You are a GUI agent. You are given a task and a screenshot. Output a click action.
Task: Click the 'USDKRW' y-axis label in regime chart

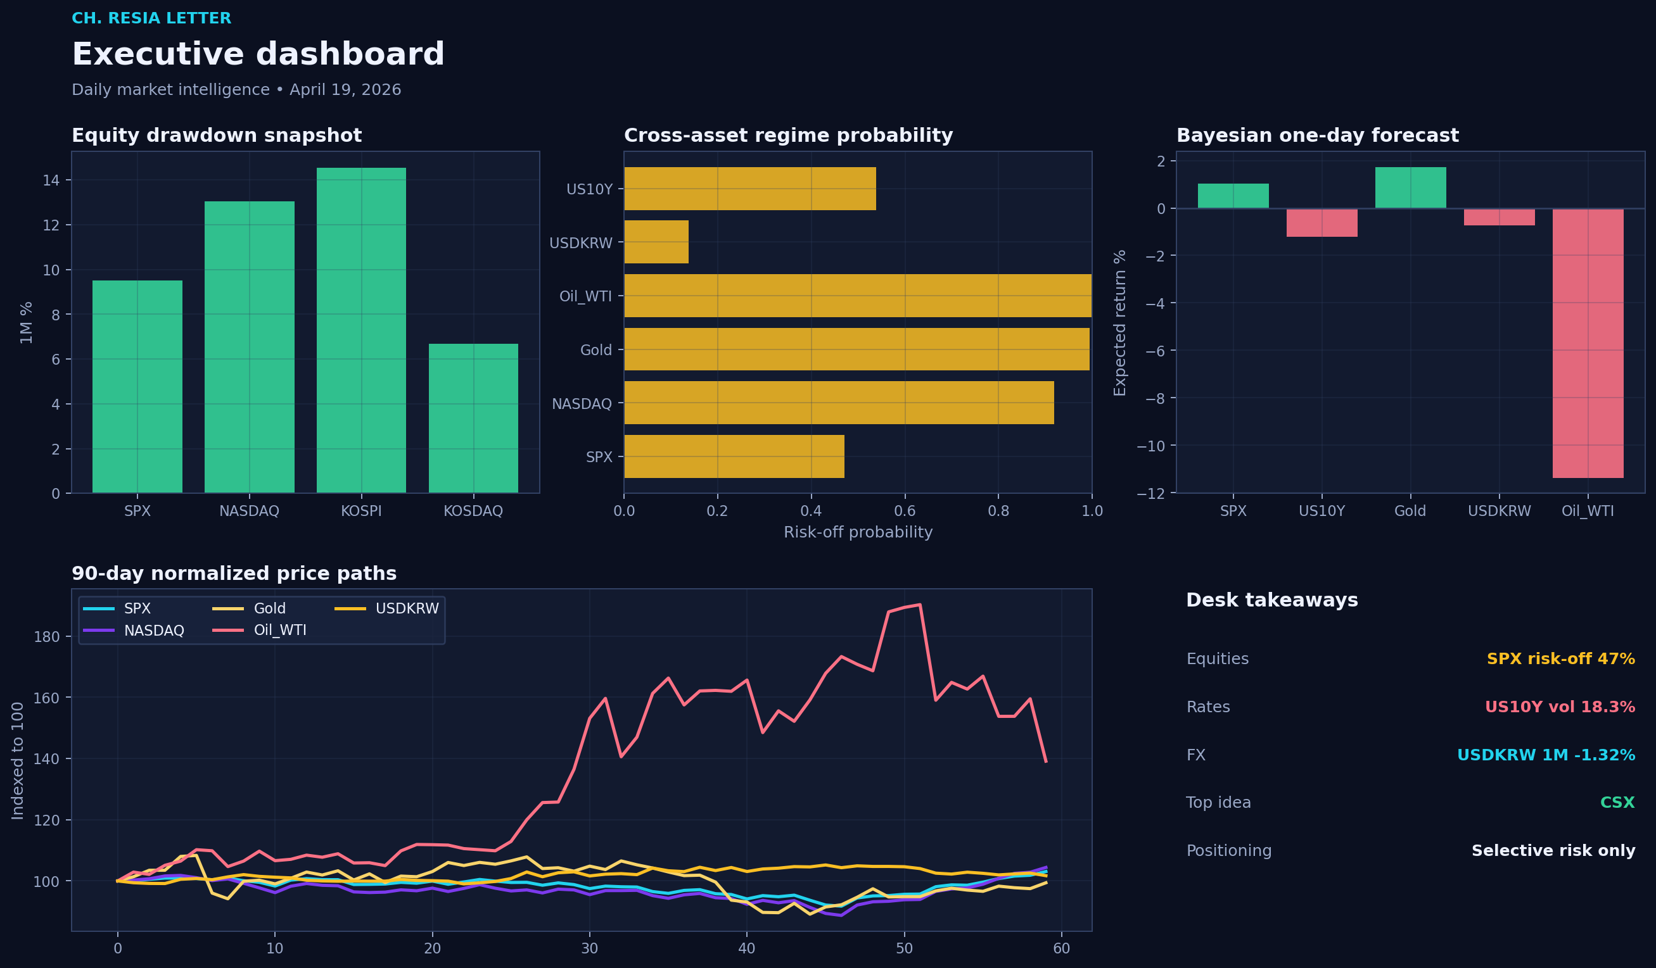[x=581, y=243]
